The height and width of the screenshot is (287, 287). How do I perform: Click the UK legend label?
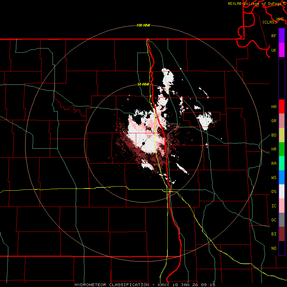[274, 50]
